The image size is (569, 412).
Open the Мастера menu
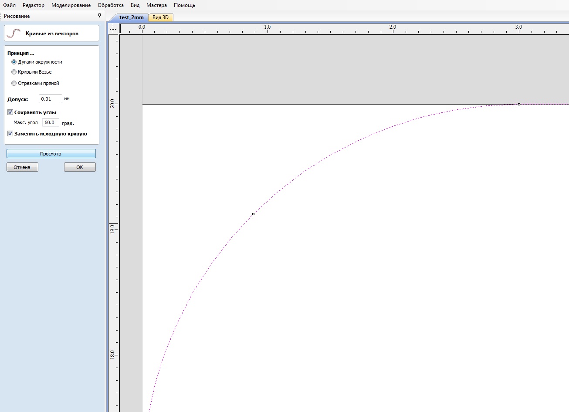coord(156,5)
